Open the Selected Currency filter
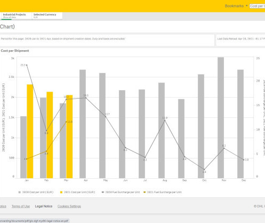The height and width of the screenshot is (223, 265). (47, 15)
